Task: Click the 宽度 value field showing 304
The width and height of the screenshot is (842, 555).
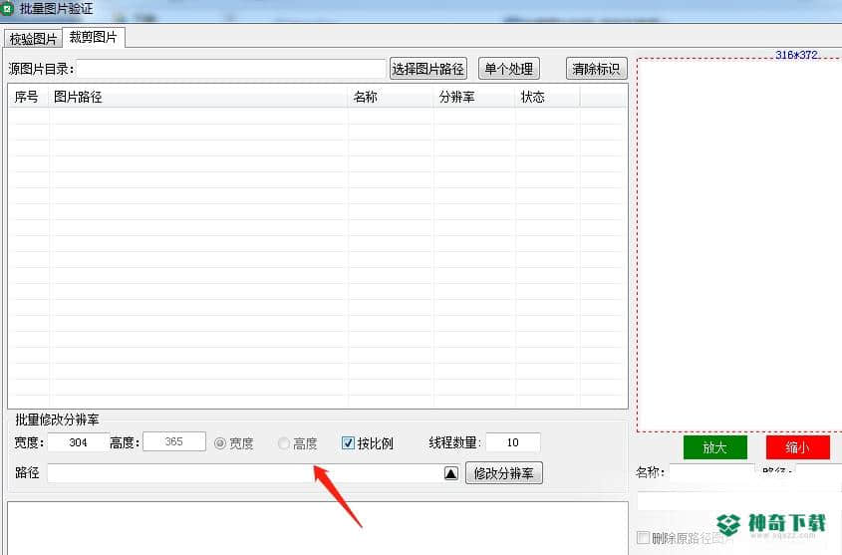Action: pos(78,442)
